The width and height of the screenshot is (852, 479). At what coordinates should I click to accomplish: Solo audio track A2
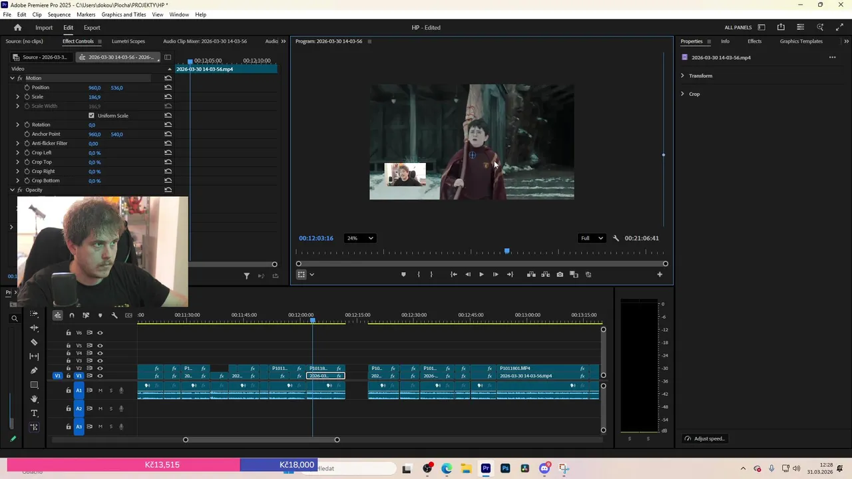111,408
